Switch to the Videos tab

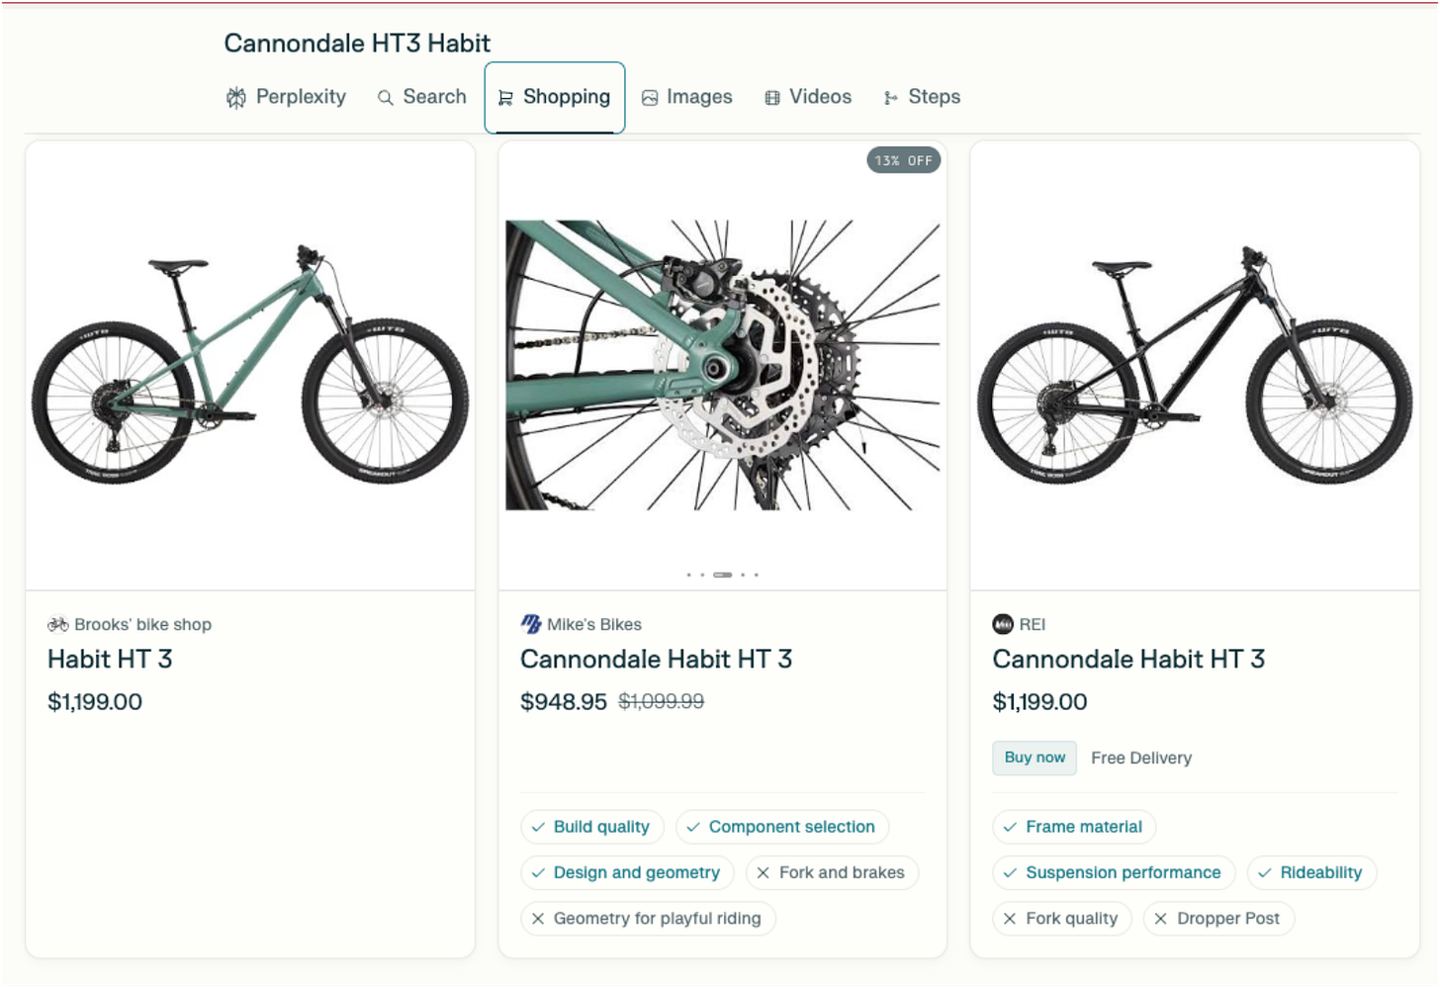click(807, 97)
